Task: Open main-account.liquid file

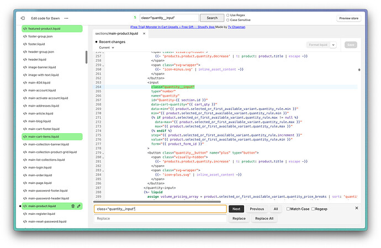Action: point(42,91)
